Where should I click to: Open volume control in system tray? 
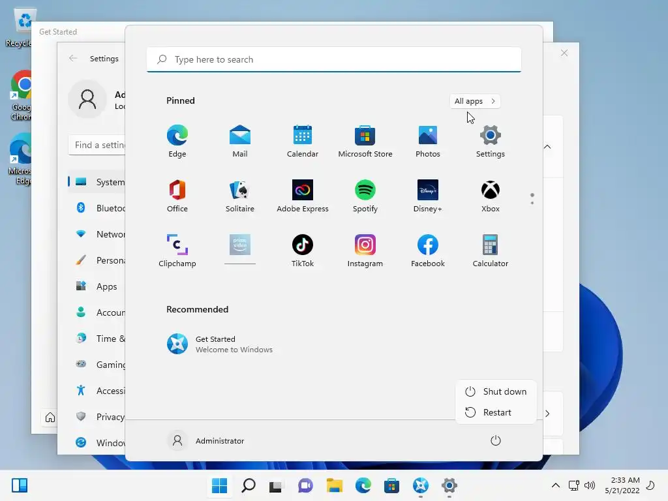click(590, 485)
